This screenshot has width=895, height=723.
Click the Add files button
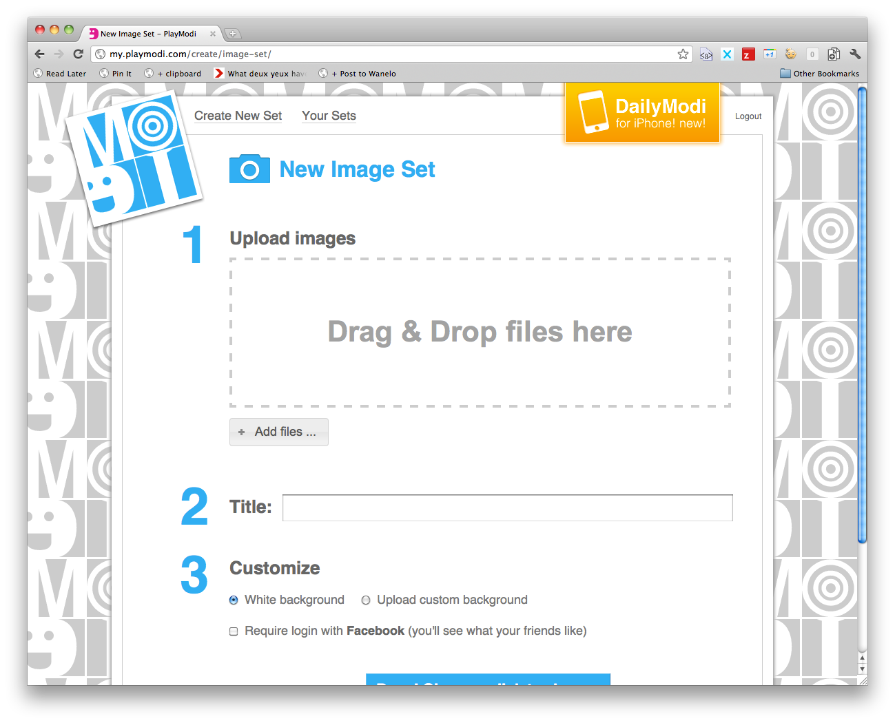pos(278,432)
